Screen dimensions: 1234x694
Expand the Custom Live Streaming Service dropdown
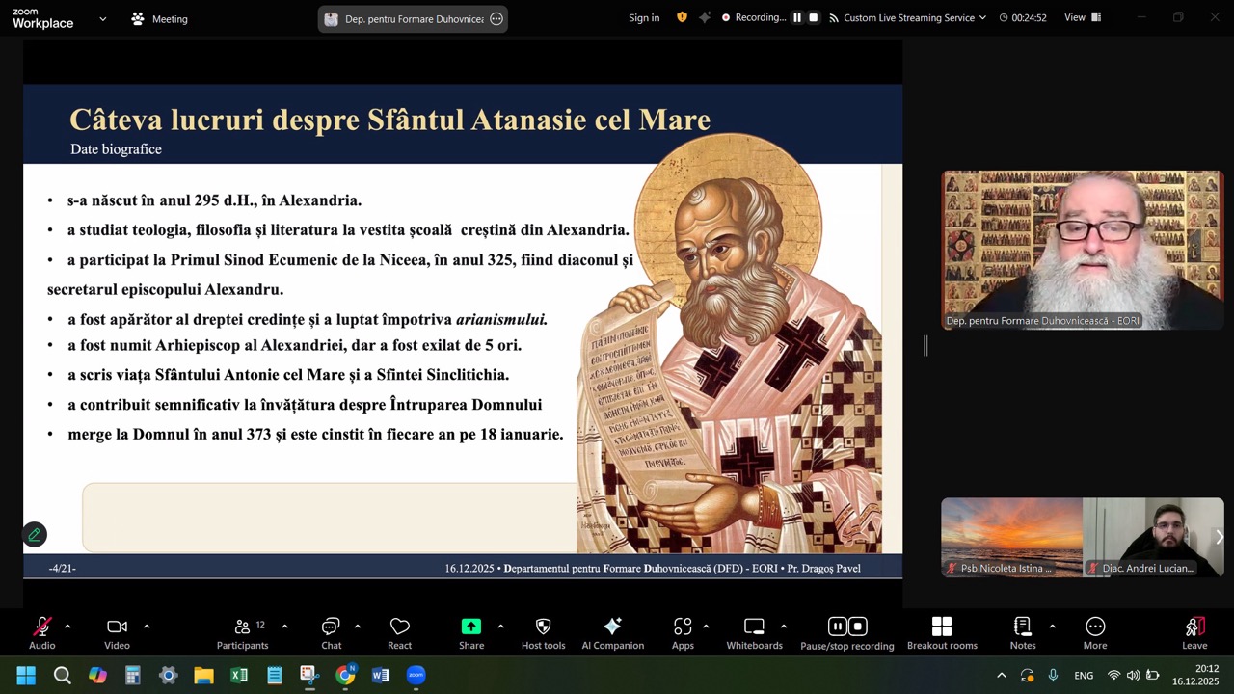[982, 17]
